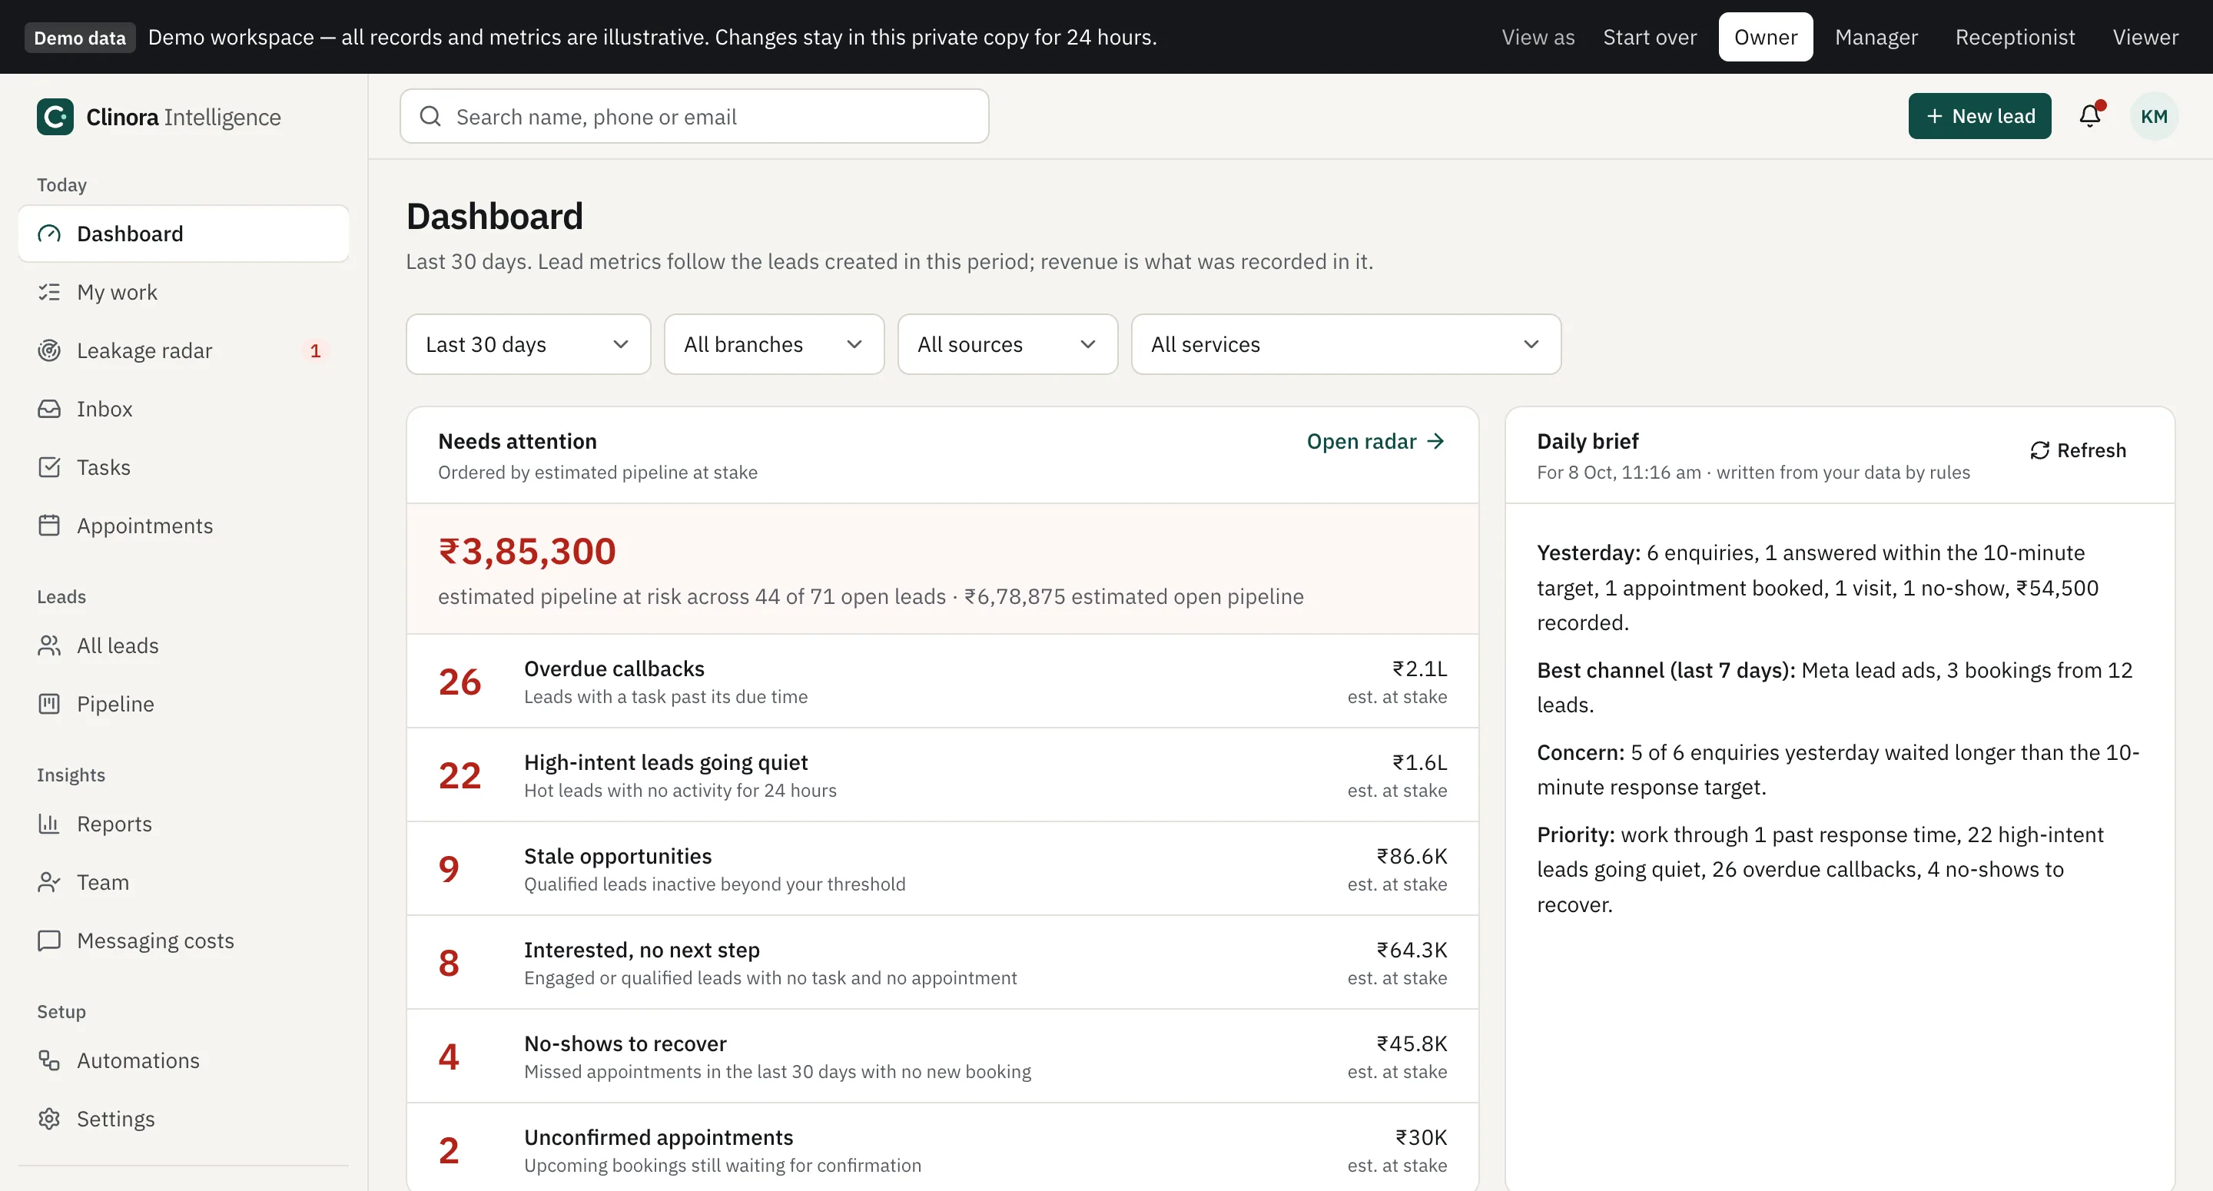Click the All leads people icon

pos(49,645)
